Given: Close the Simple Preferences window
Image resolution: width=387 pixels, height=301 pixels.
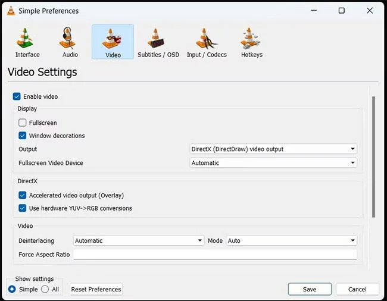Looking at the screenshot, I should [370, 11].
